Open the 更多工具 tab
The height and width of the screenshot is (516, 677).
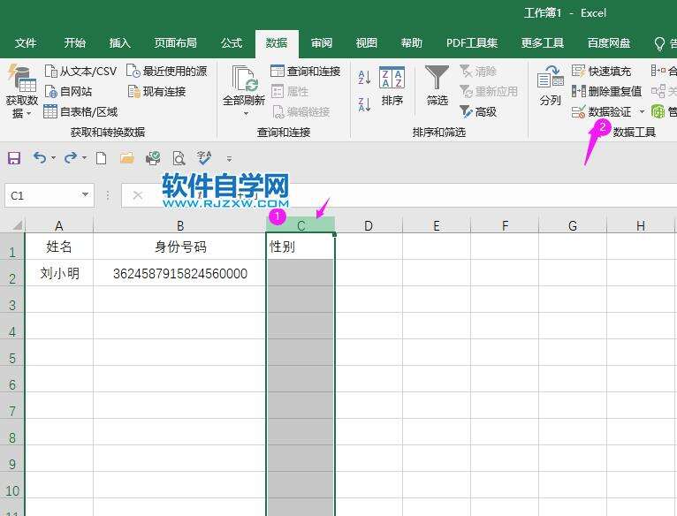coord(543,43)
